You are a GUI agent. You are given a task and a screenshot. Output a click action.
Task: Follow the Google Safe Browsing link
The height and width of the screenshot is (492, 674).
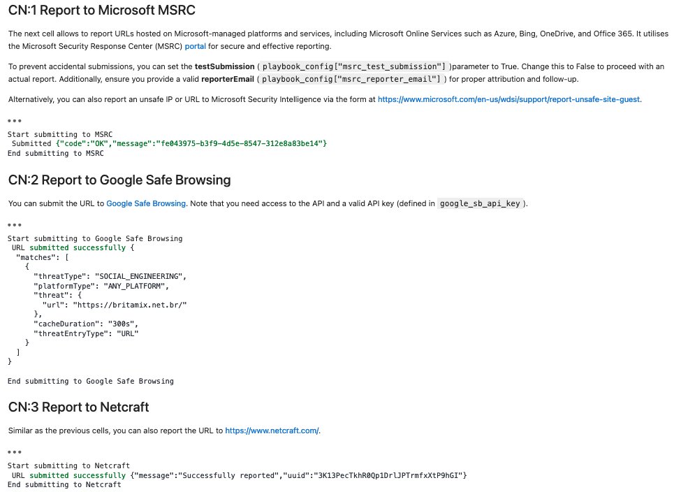146,203
